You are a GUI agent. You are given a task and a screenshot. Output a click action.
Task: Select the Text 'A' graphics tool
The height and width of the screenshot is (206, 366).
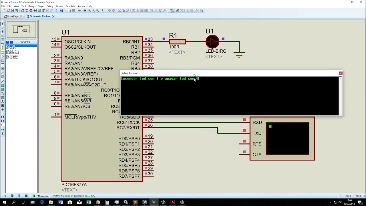(3, 102)
